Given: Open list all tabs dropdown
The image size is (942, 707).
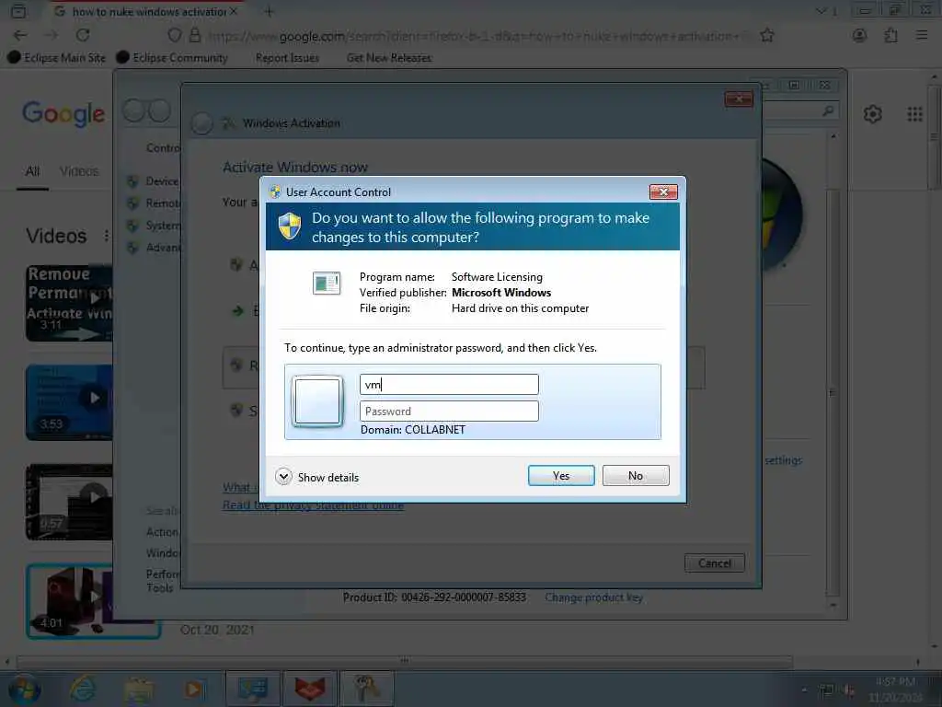Looking at the screenshot, I should tap(821, 11).
